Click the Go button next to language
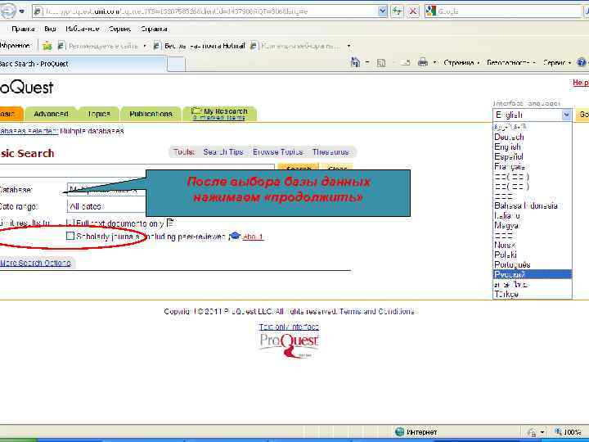589x442 pixels. pyautogui.click(x=582, y=115)
